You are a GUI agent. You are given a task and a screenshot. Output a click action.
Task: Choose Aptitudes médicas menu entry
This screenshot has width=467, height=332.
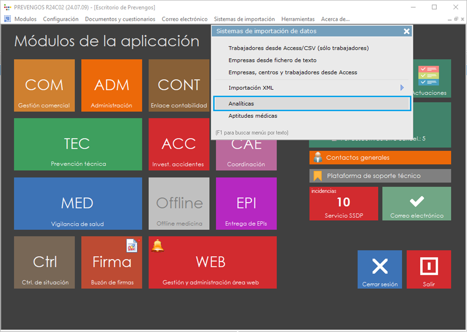(x=253, y=116)
